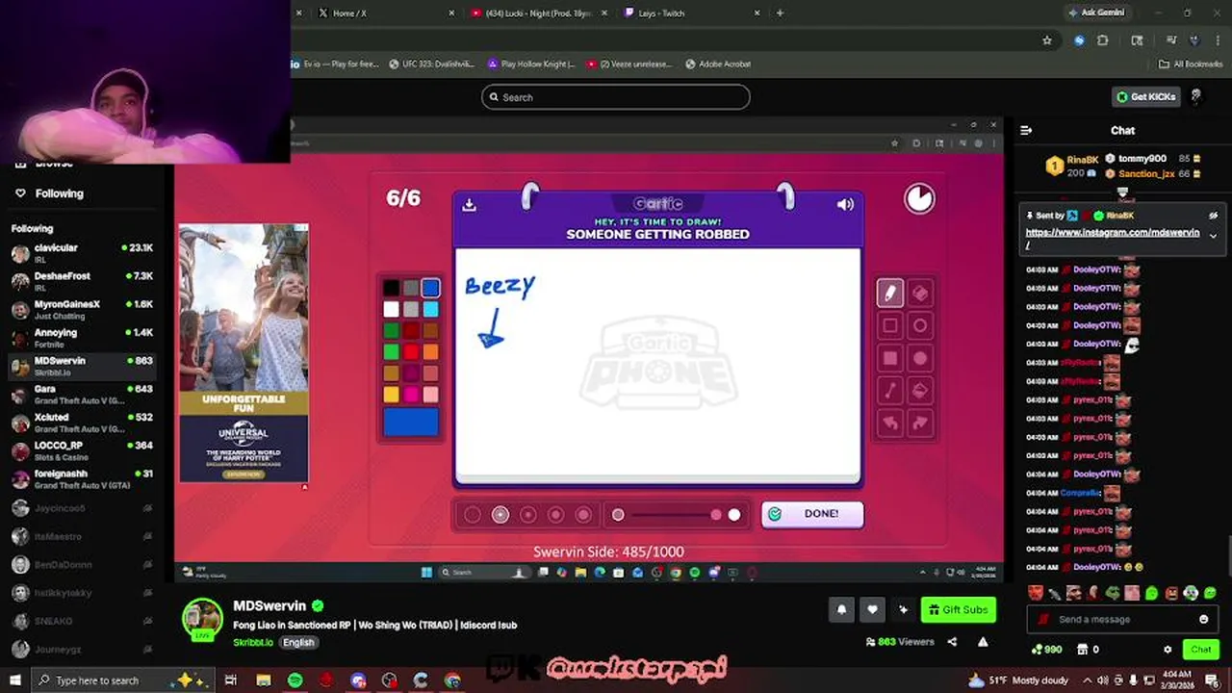1232x693 pixels.
Task: Open the Adobe Acrobat bookmark
Action: (x=718, y=64)
